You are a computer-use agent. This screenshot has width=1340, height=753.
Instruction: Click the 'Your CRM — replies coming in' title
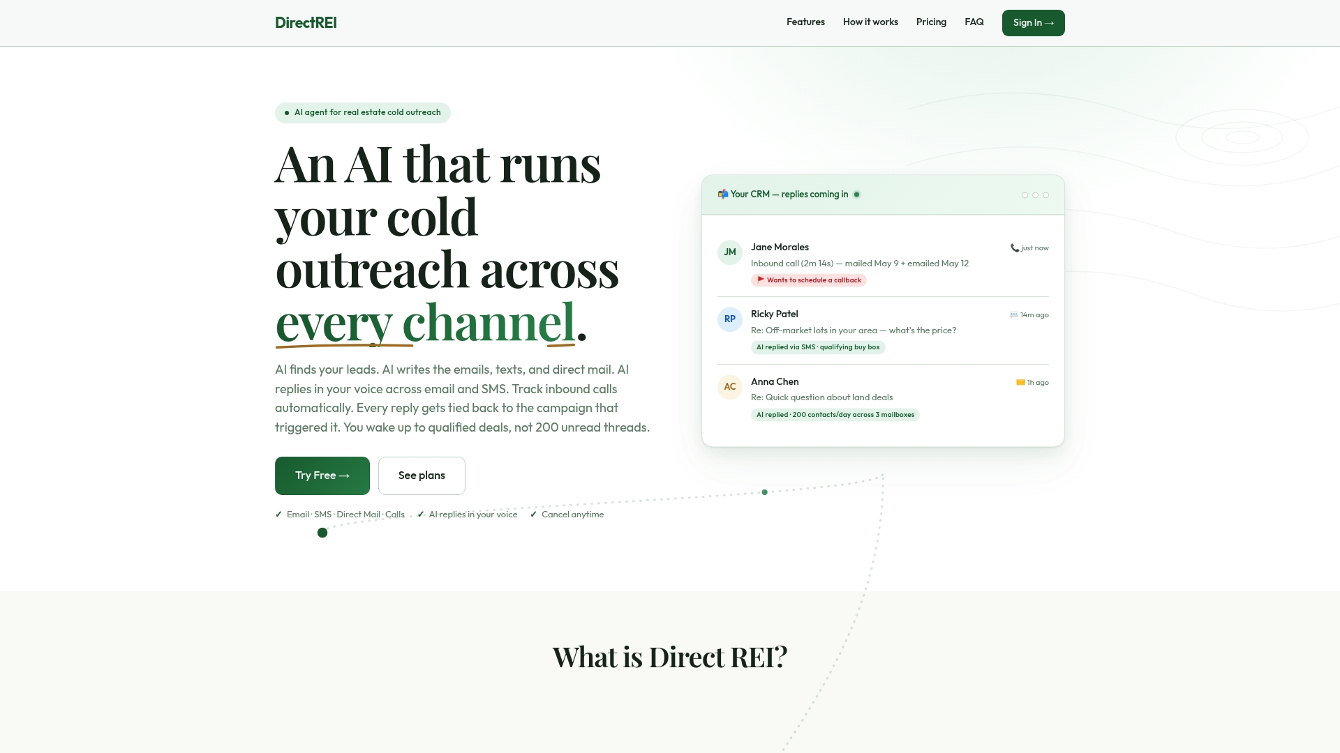pyautogui.click(x=789, y=195)
